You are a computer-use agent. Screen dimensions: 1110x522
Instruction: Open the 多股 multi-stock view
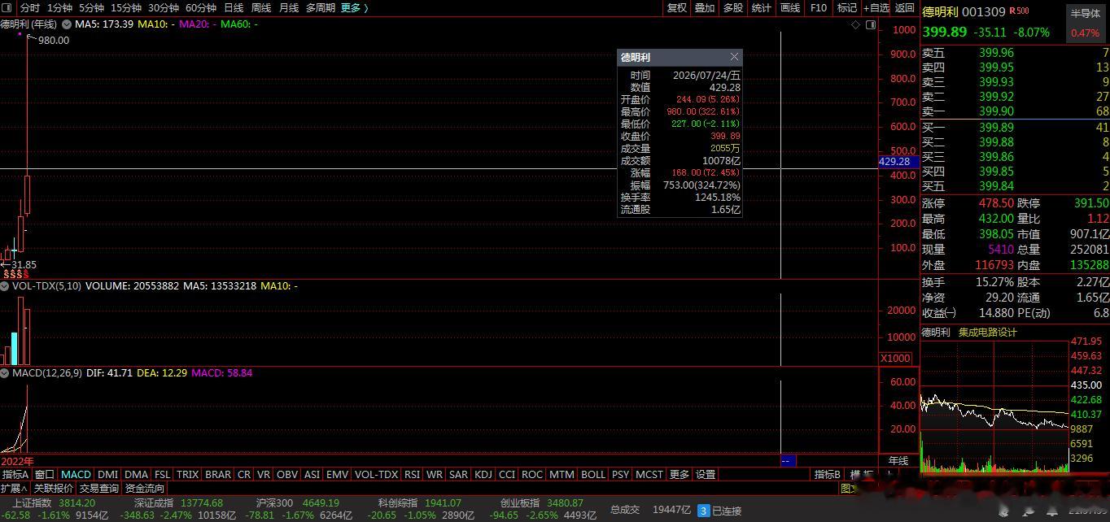[x=733, y=8]
